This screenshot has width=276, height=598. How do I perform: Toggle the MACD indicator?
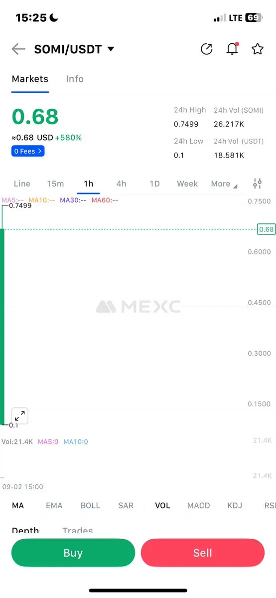[199, 505]
